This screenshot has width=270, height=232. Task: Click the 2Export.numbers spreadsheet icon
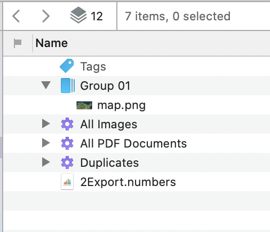pyautogui.click(x=67, y=182)
